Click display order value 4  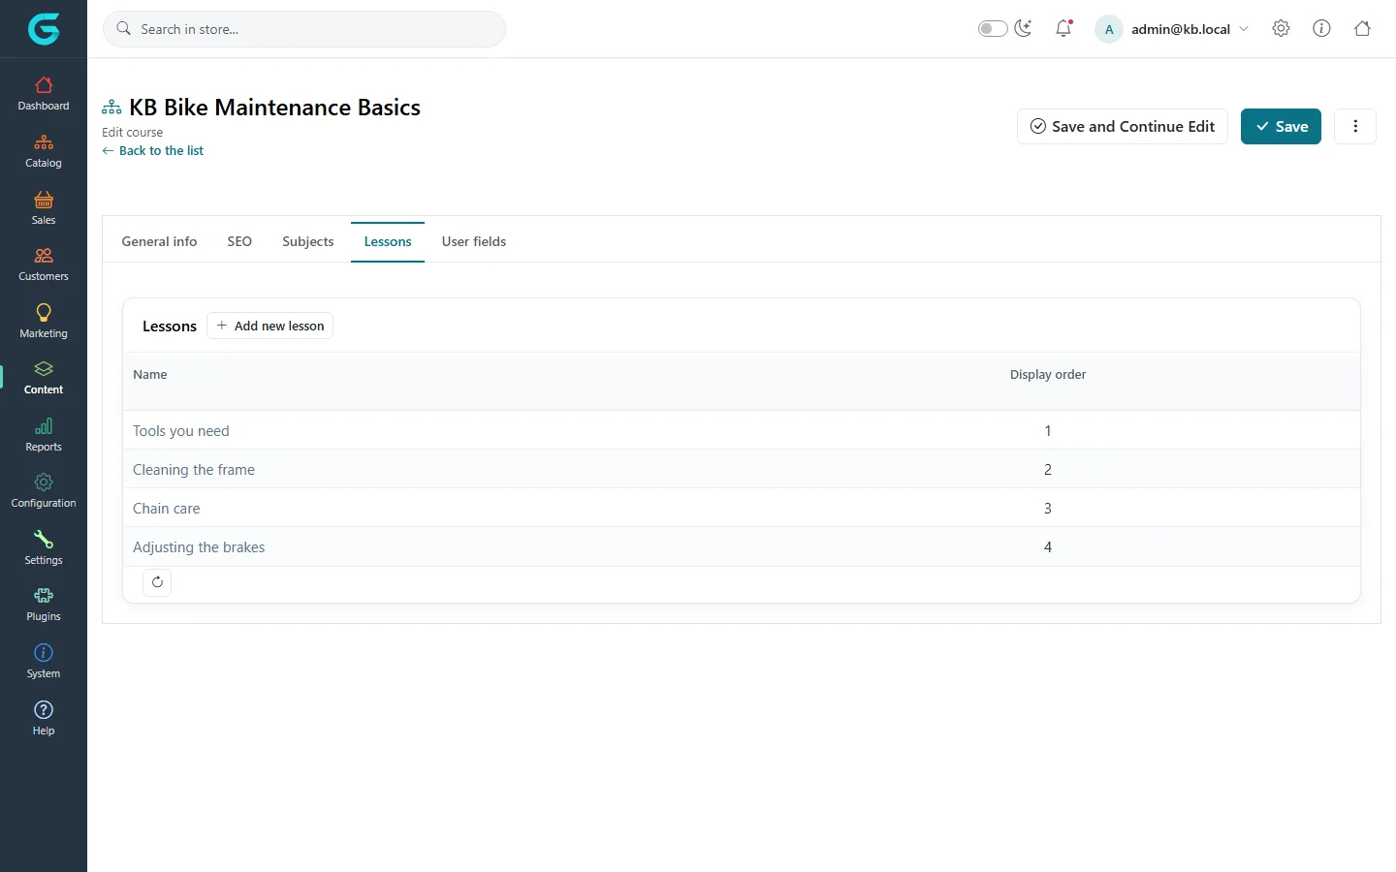click(x=1048, y=547)
